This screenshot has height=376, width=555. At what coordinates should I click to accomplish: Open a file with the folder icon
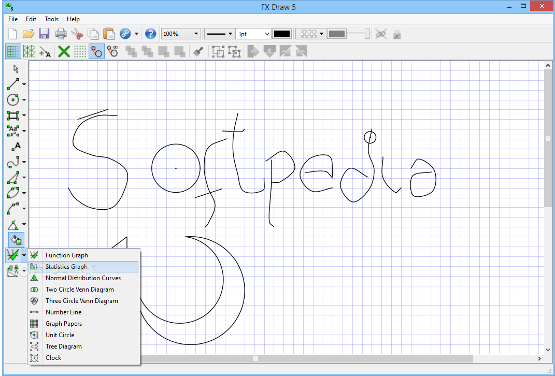[x=29, y=34]
